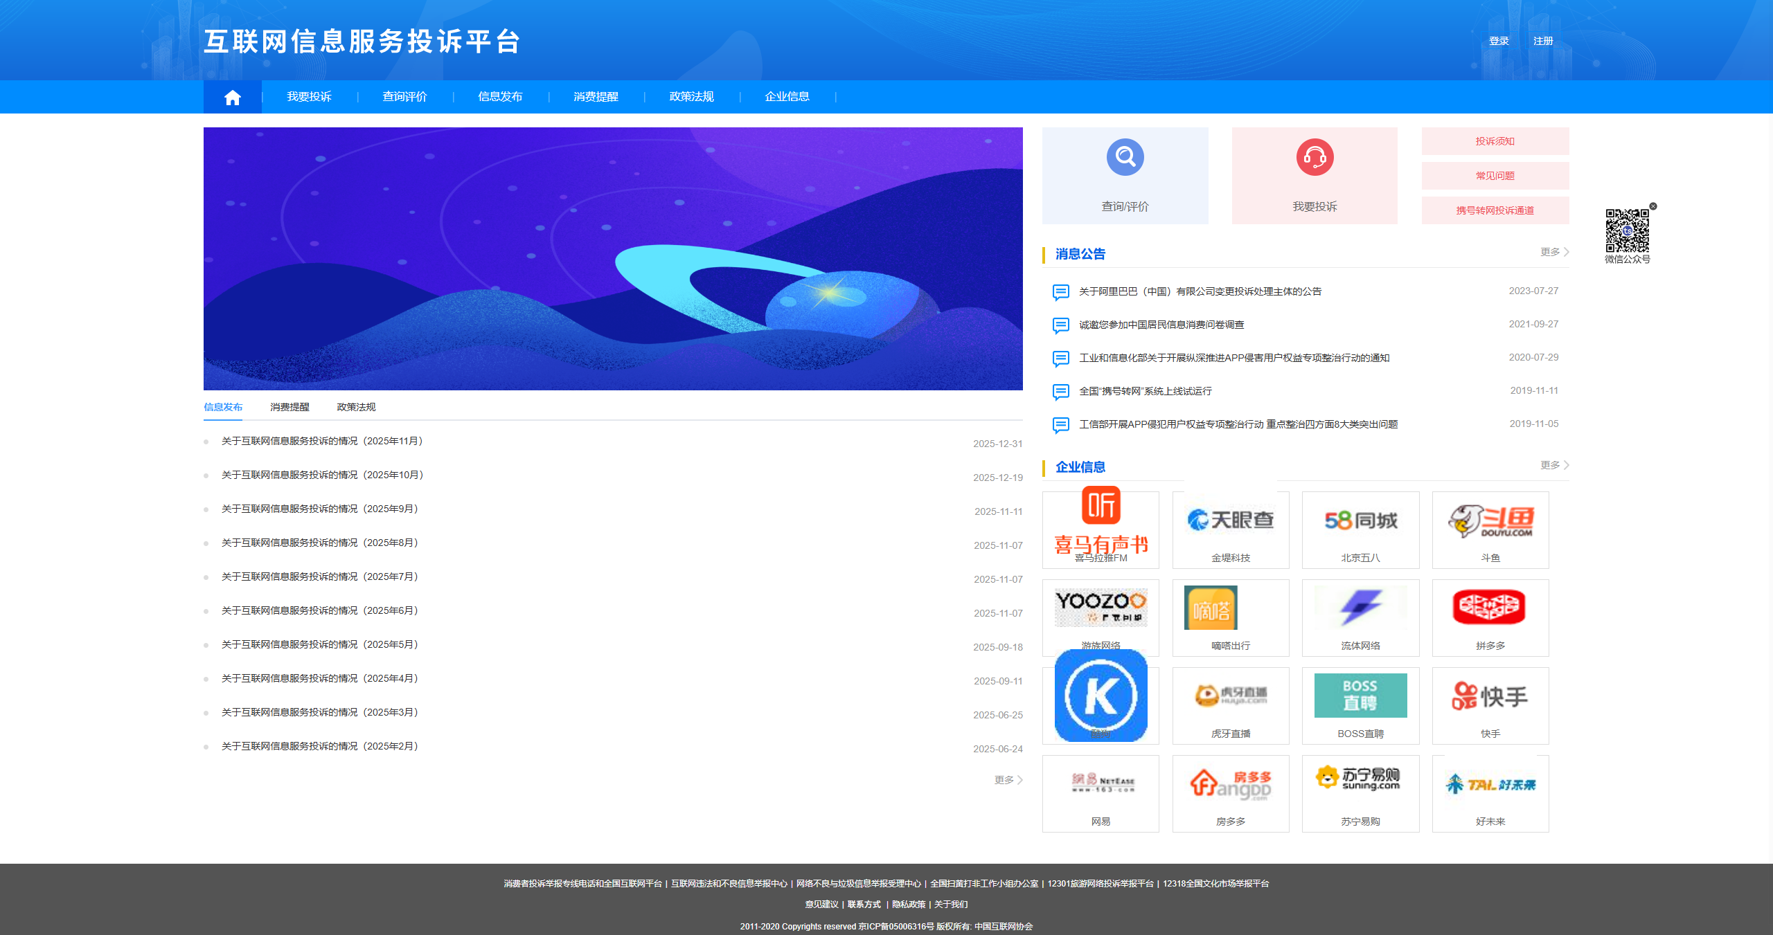Image resolution: width=1773 pixels, height=935 pixels.
Task: Select the 虎牙直播 logo
Action: click(x=1231, y=696)
